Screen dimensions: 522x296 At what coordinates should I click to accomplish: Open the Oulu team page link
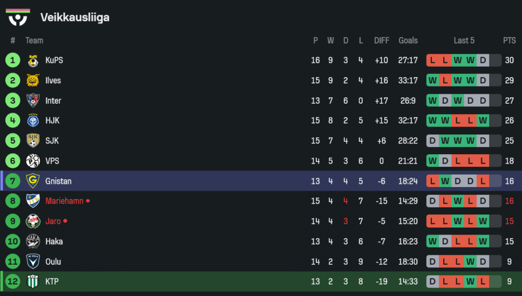point(53,262)
